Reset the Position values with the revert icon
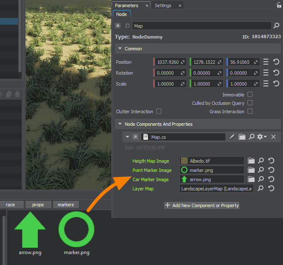 (276, 62)
